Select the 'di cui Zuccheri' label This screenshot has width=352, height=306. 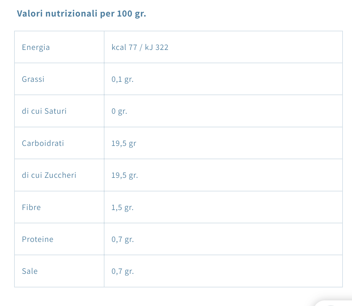pos(49,175)
